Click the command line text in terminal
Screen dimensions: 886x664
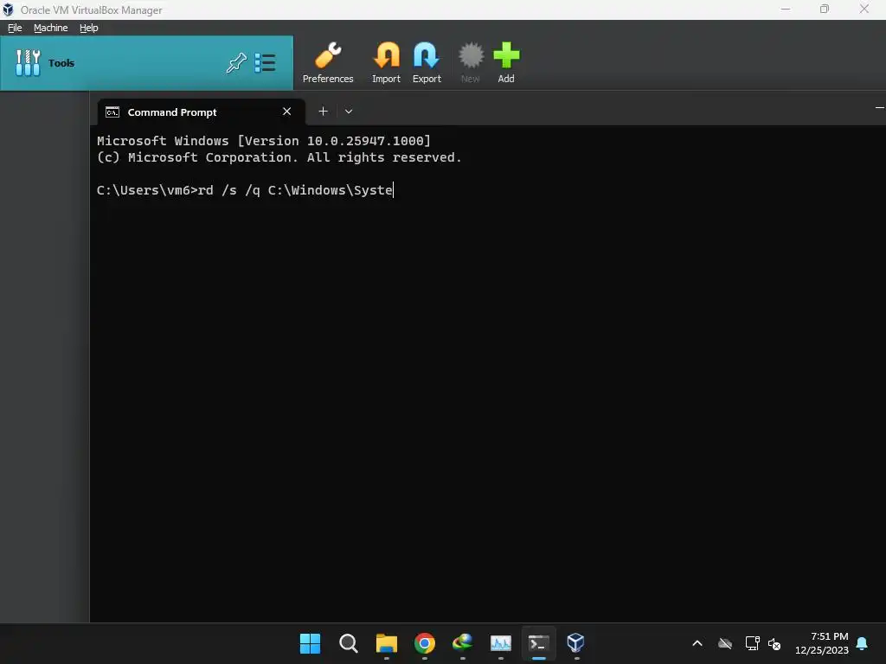point(244,190)
